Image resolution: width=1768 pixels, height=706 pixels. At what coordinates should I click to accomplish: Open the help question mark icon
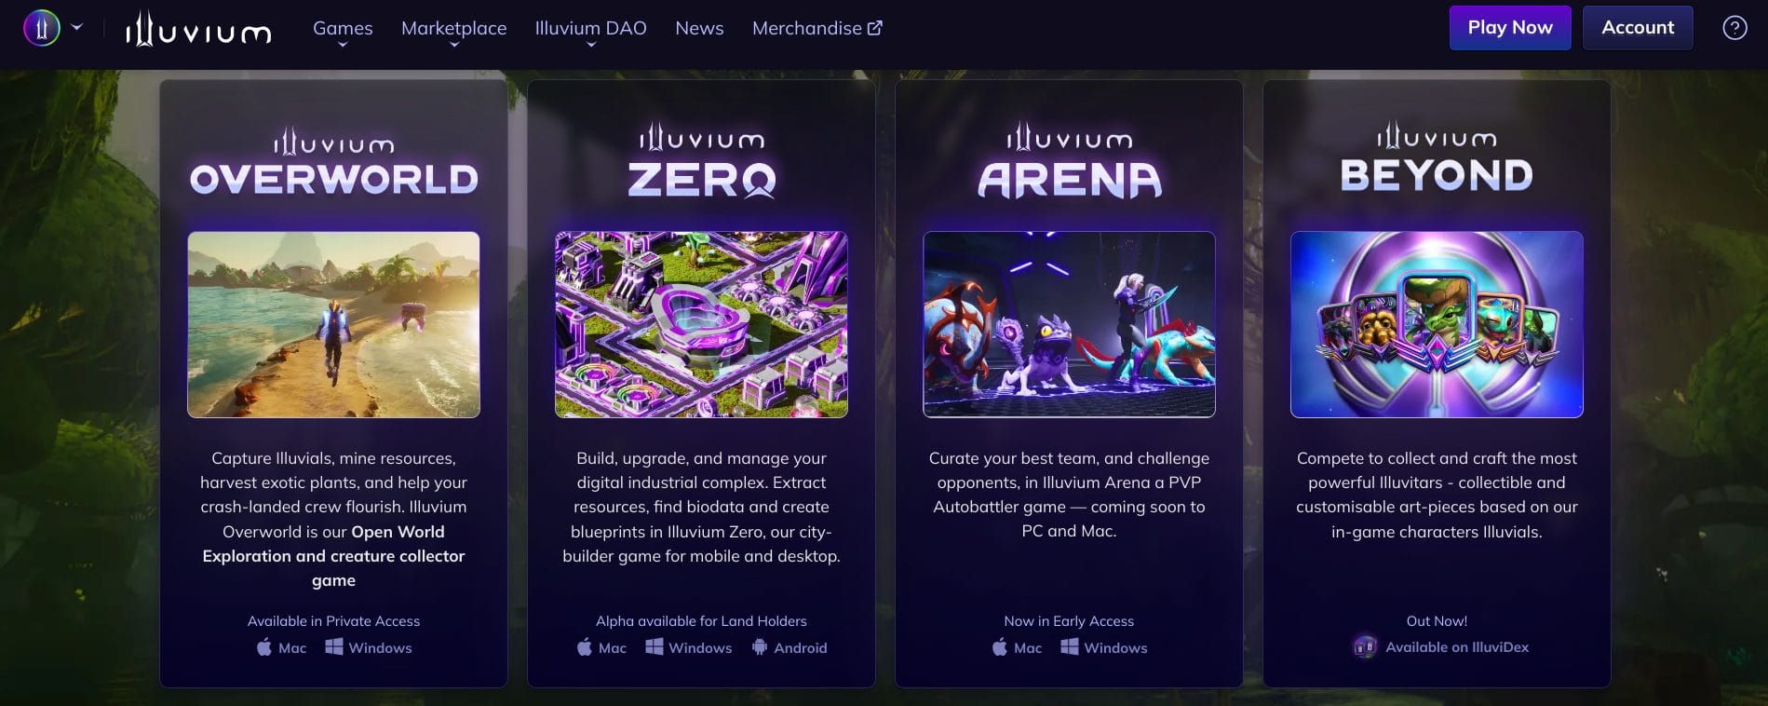pos(1734,28)
